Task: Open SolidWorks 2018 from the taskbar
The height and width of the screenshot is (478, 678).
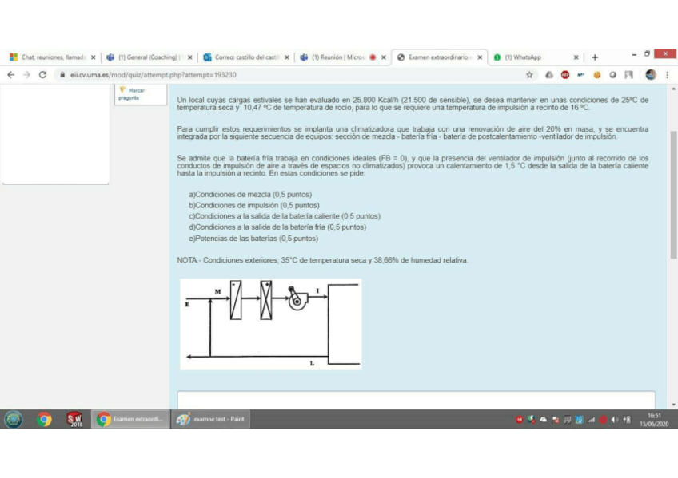Action: tap(74, 419)
